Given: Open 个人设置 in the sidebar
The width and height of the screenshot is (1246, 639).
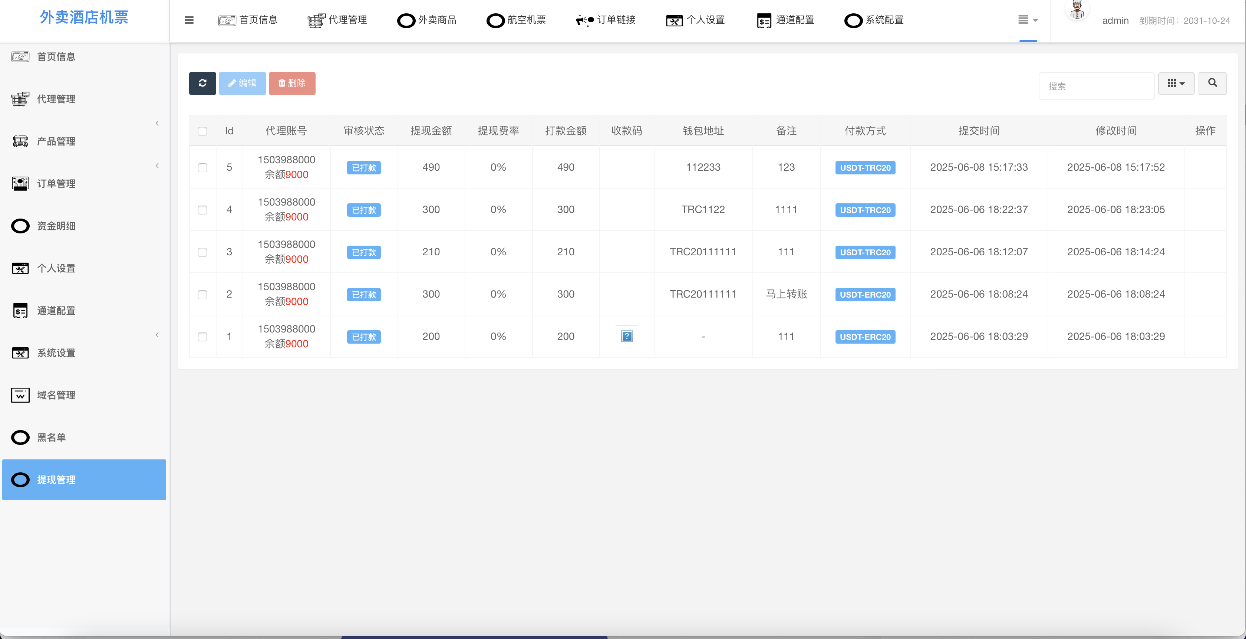Looking at the screenshot, I should (56, 268).
